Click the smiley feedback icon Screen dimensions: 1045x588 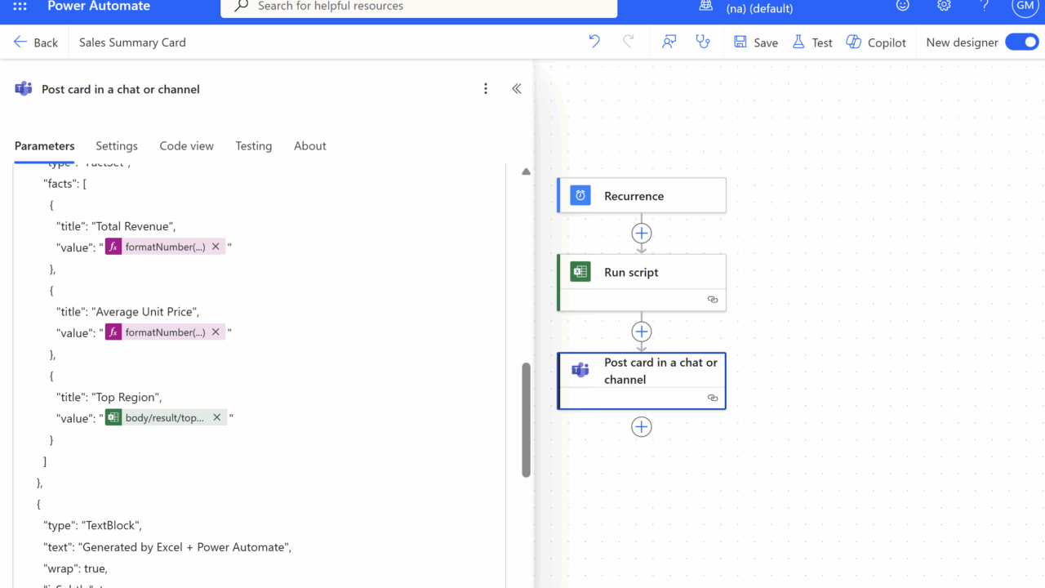click(x=902, y=7)
